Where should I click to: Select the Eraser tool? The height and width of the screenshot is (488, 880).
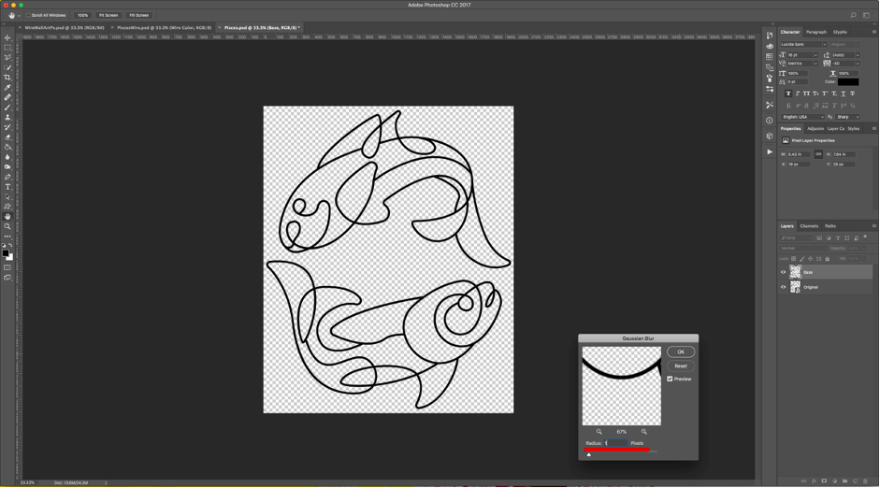coord(7,137)
